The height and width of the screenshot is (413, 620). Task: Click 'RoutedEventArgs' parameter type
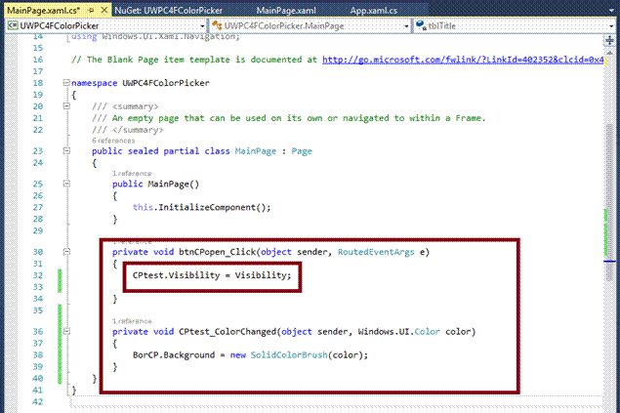click(x=376, y=252)
